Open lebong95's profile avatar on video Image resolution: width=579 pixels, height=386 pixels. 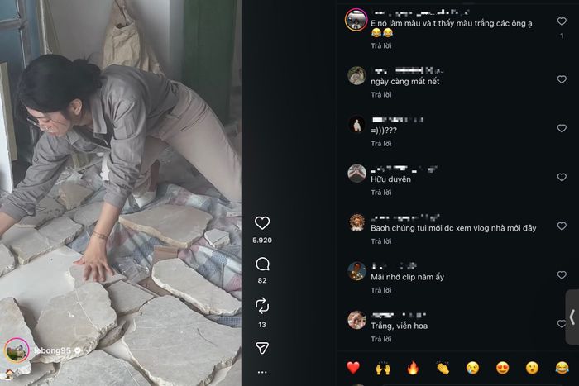17,350
